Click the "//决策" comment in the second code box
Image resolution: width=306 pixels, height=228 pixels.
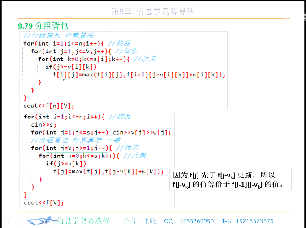pyautogui.click(x=135, y=156)
